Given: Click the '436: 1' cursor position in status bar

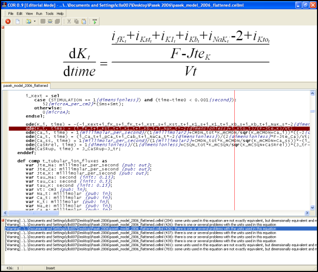Looking at the screenshot, I should click(13, 268).
